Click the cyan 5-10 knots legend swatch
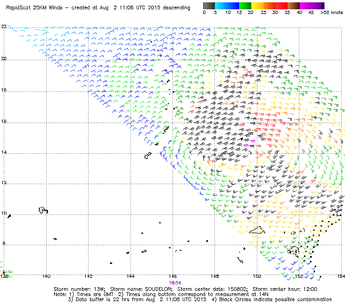The width and height of the screenshot is (345, 303). (221, 6)
